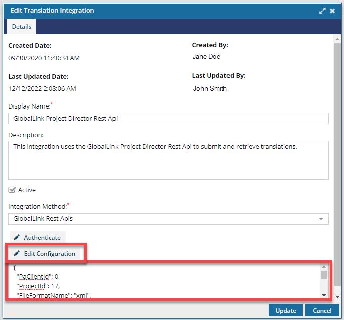Viewport: 344px width, 320px height.
Task: Click the "FileFormatName": "xml" line
Action: click(54, 295)
